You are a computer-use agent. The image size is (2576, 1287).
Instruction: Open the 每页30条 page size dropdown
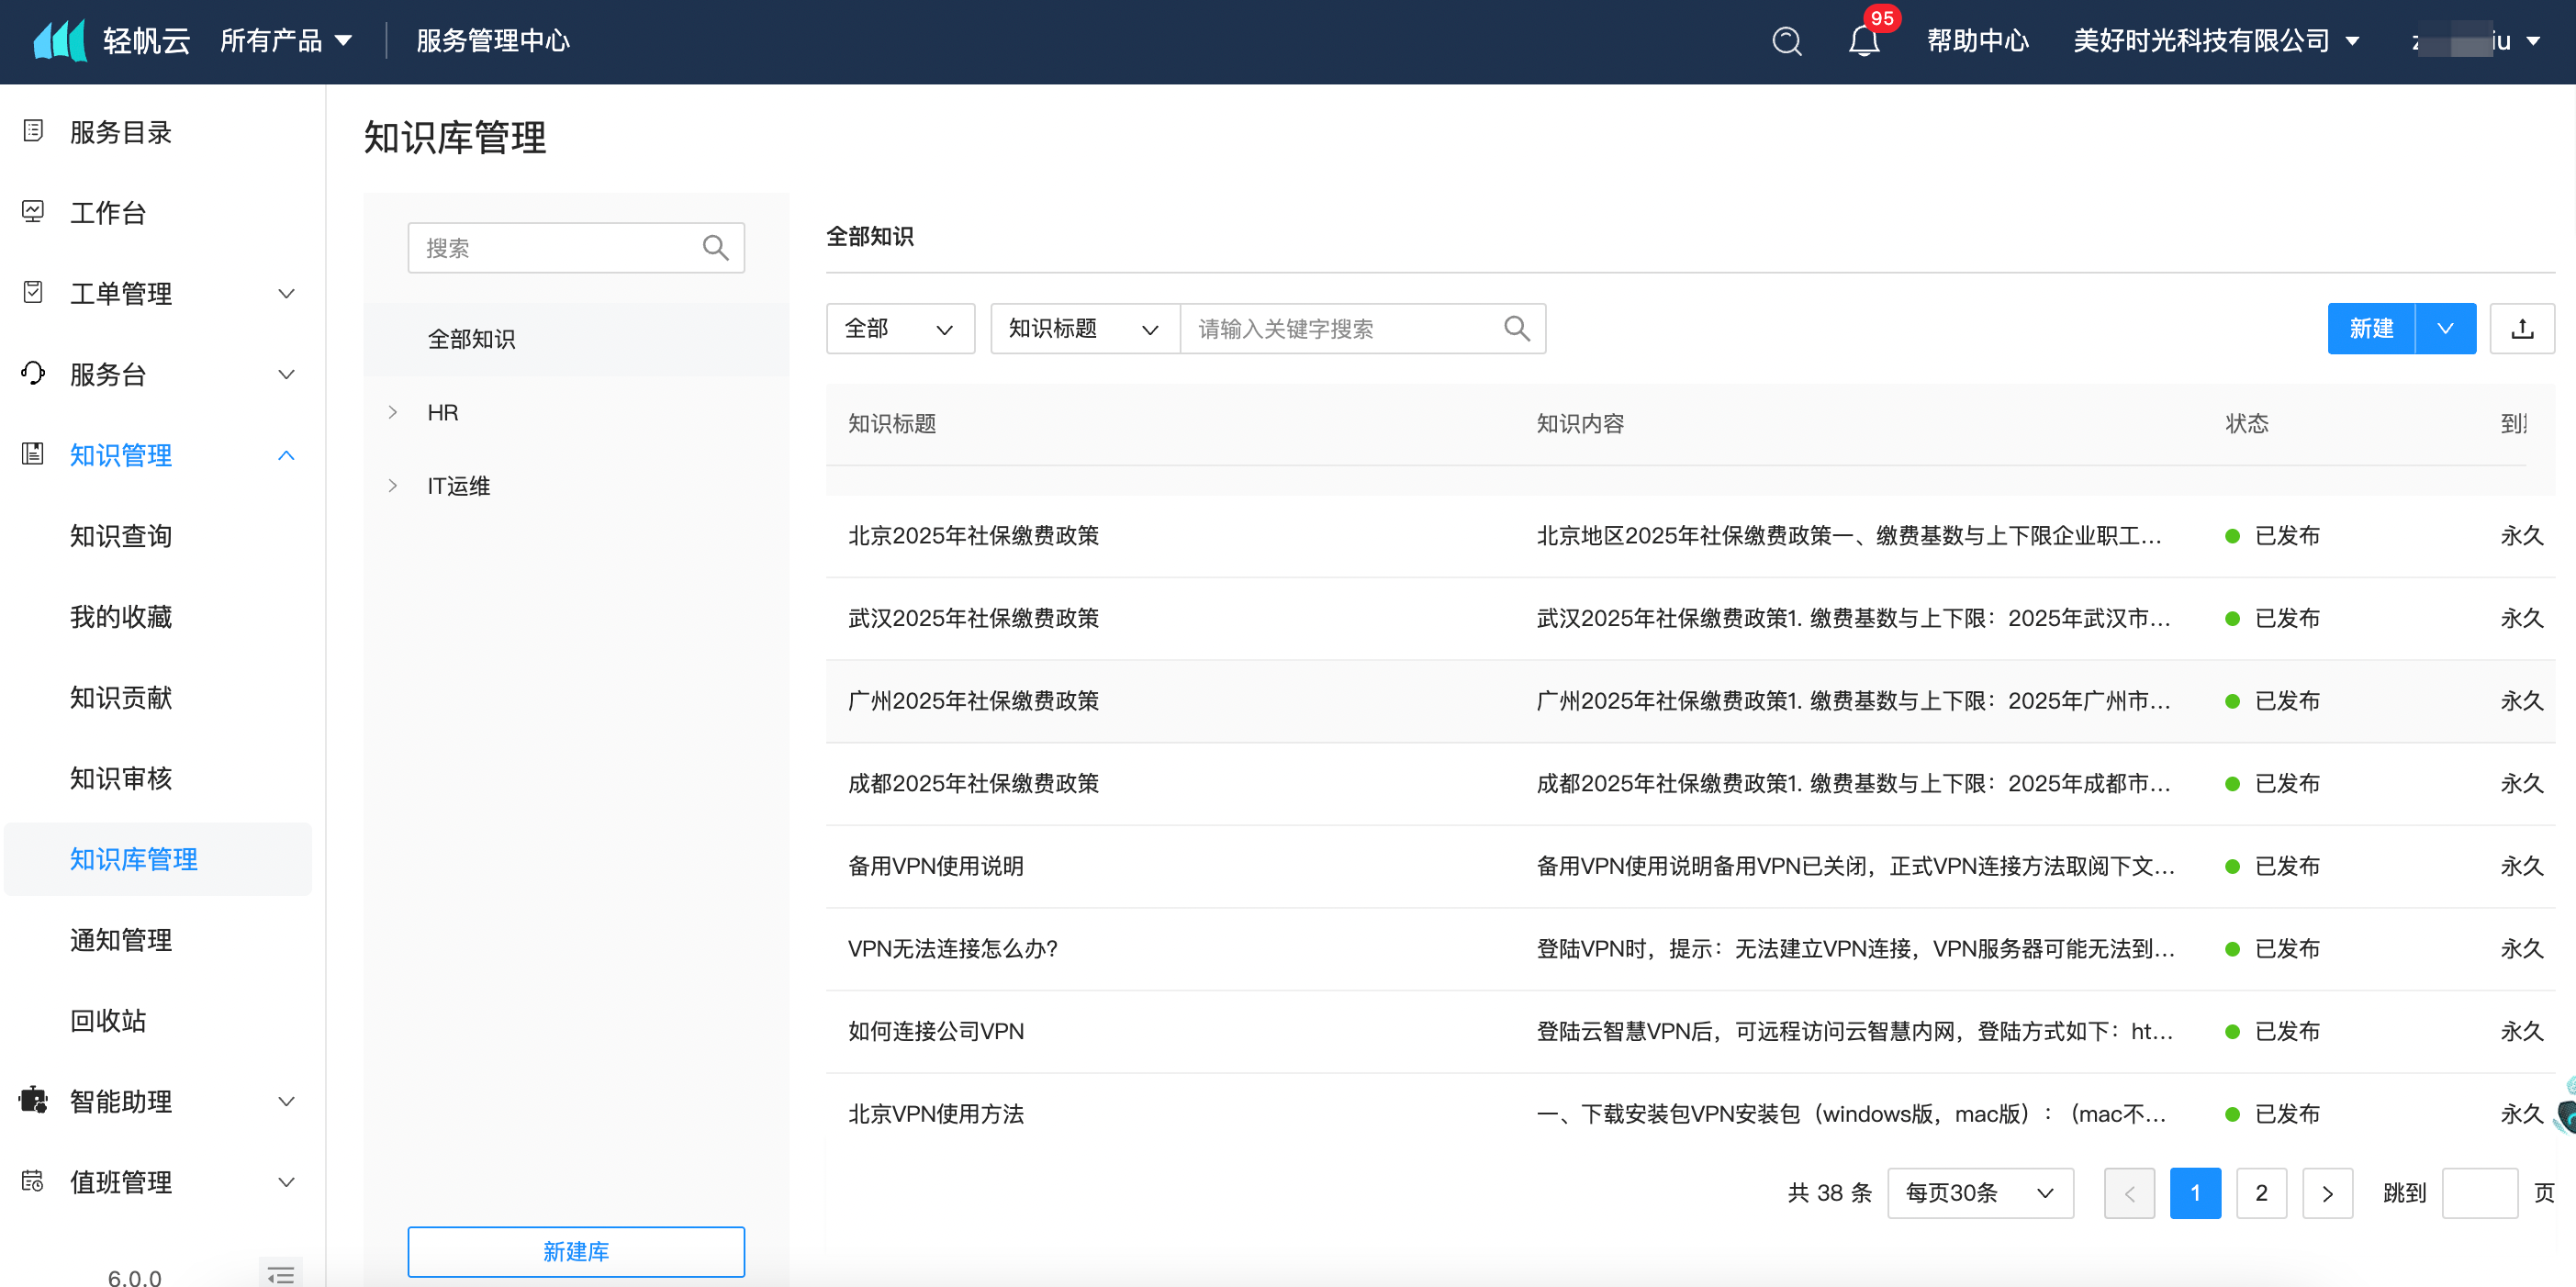[x=1979, y=1192]
